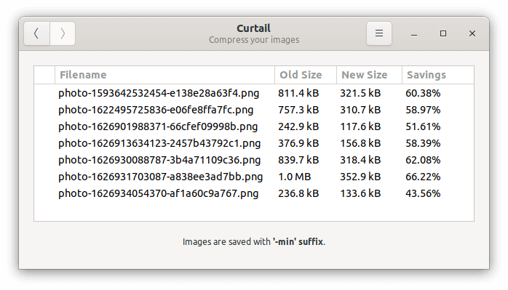Click savings value 66.22%

coord(423,177)
